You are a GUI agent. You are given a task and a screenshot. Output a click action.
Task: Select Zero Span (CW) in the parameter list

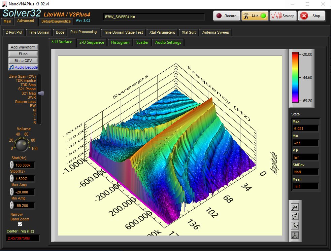(x=22, y=76)
